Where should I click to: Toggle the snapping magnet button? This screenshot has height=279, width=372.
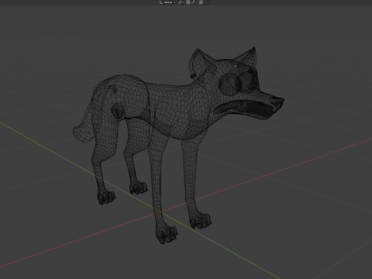pos(188,2)
